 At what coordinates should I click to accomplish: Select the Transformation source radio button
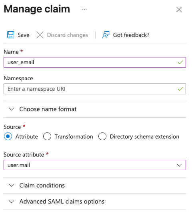tap(47, 136)
